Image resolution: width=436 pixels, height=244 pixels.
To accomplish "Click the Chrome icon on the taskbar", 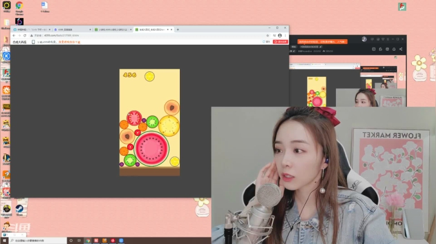I will click(88, 240).
